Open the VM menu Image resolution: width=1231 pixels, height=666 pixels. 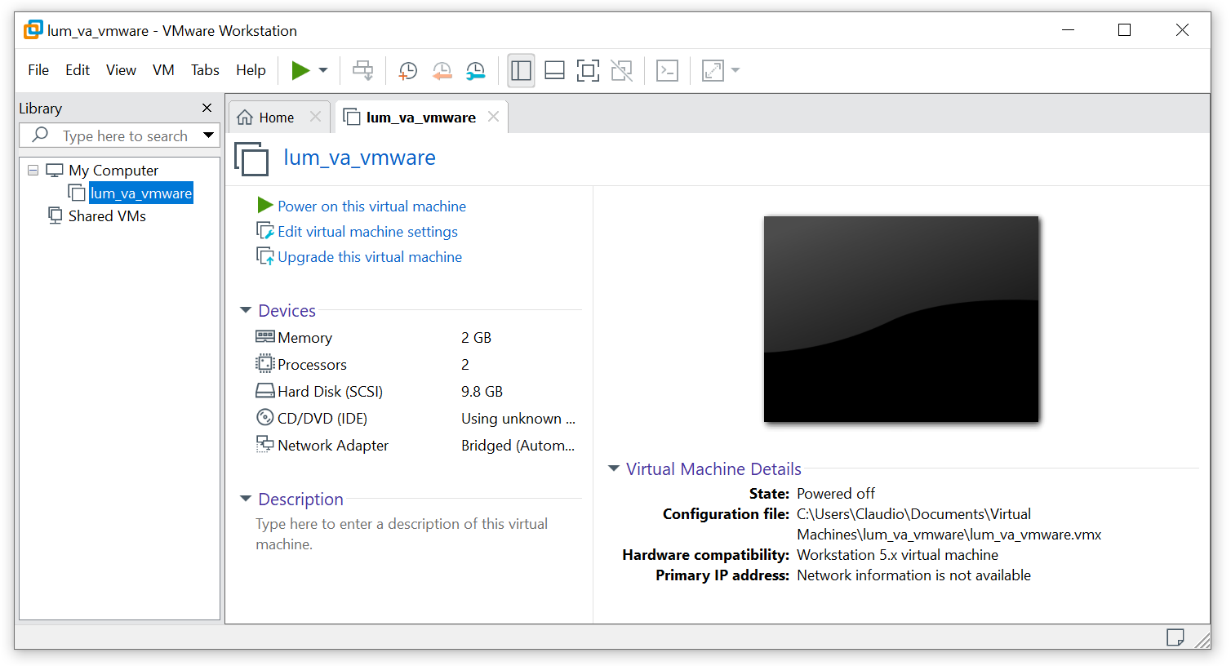(162, 70)
